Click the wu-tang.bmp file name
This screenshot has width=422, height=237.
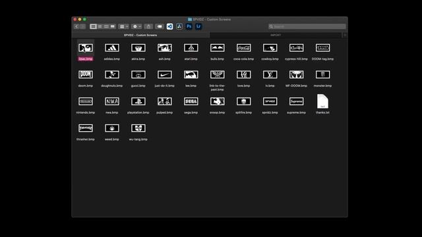click(138, 140)
